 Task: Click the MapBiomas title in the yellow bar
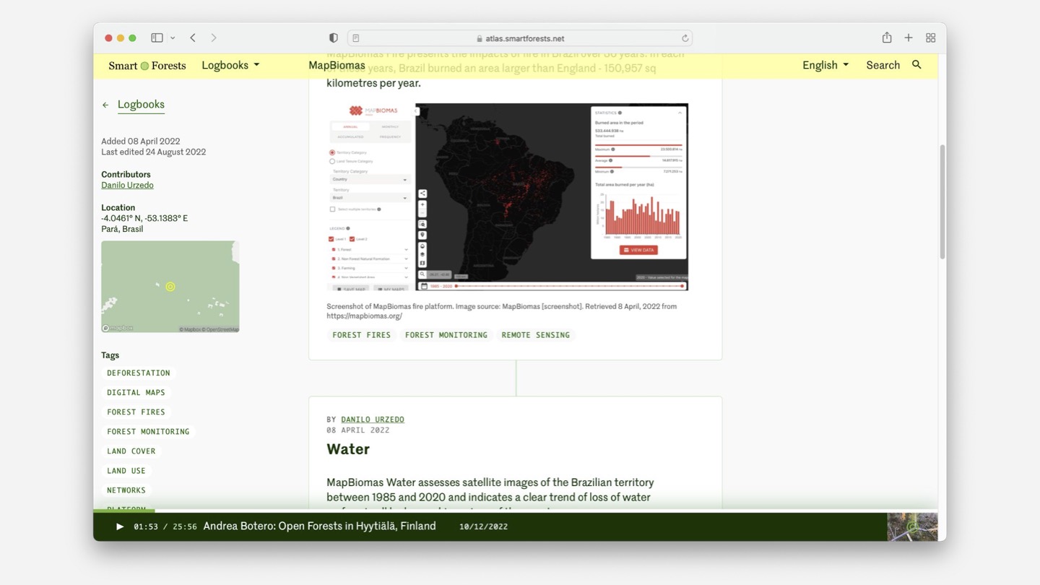pyautogui.click(x=337, y=65)
